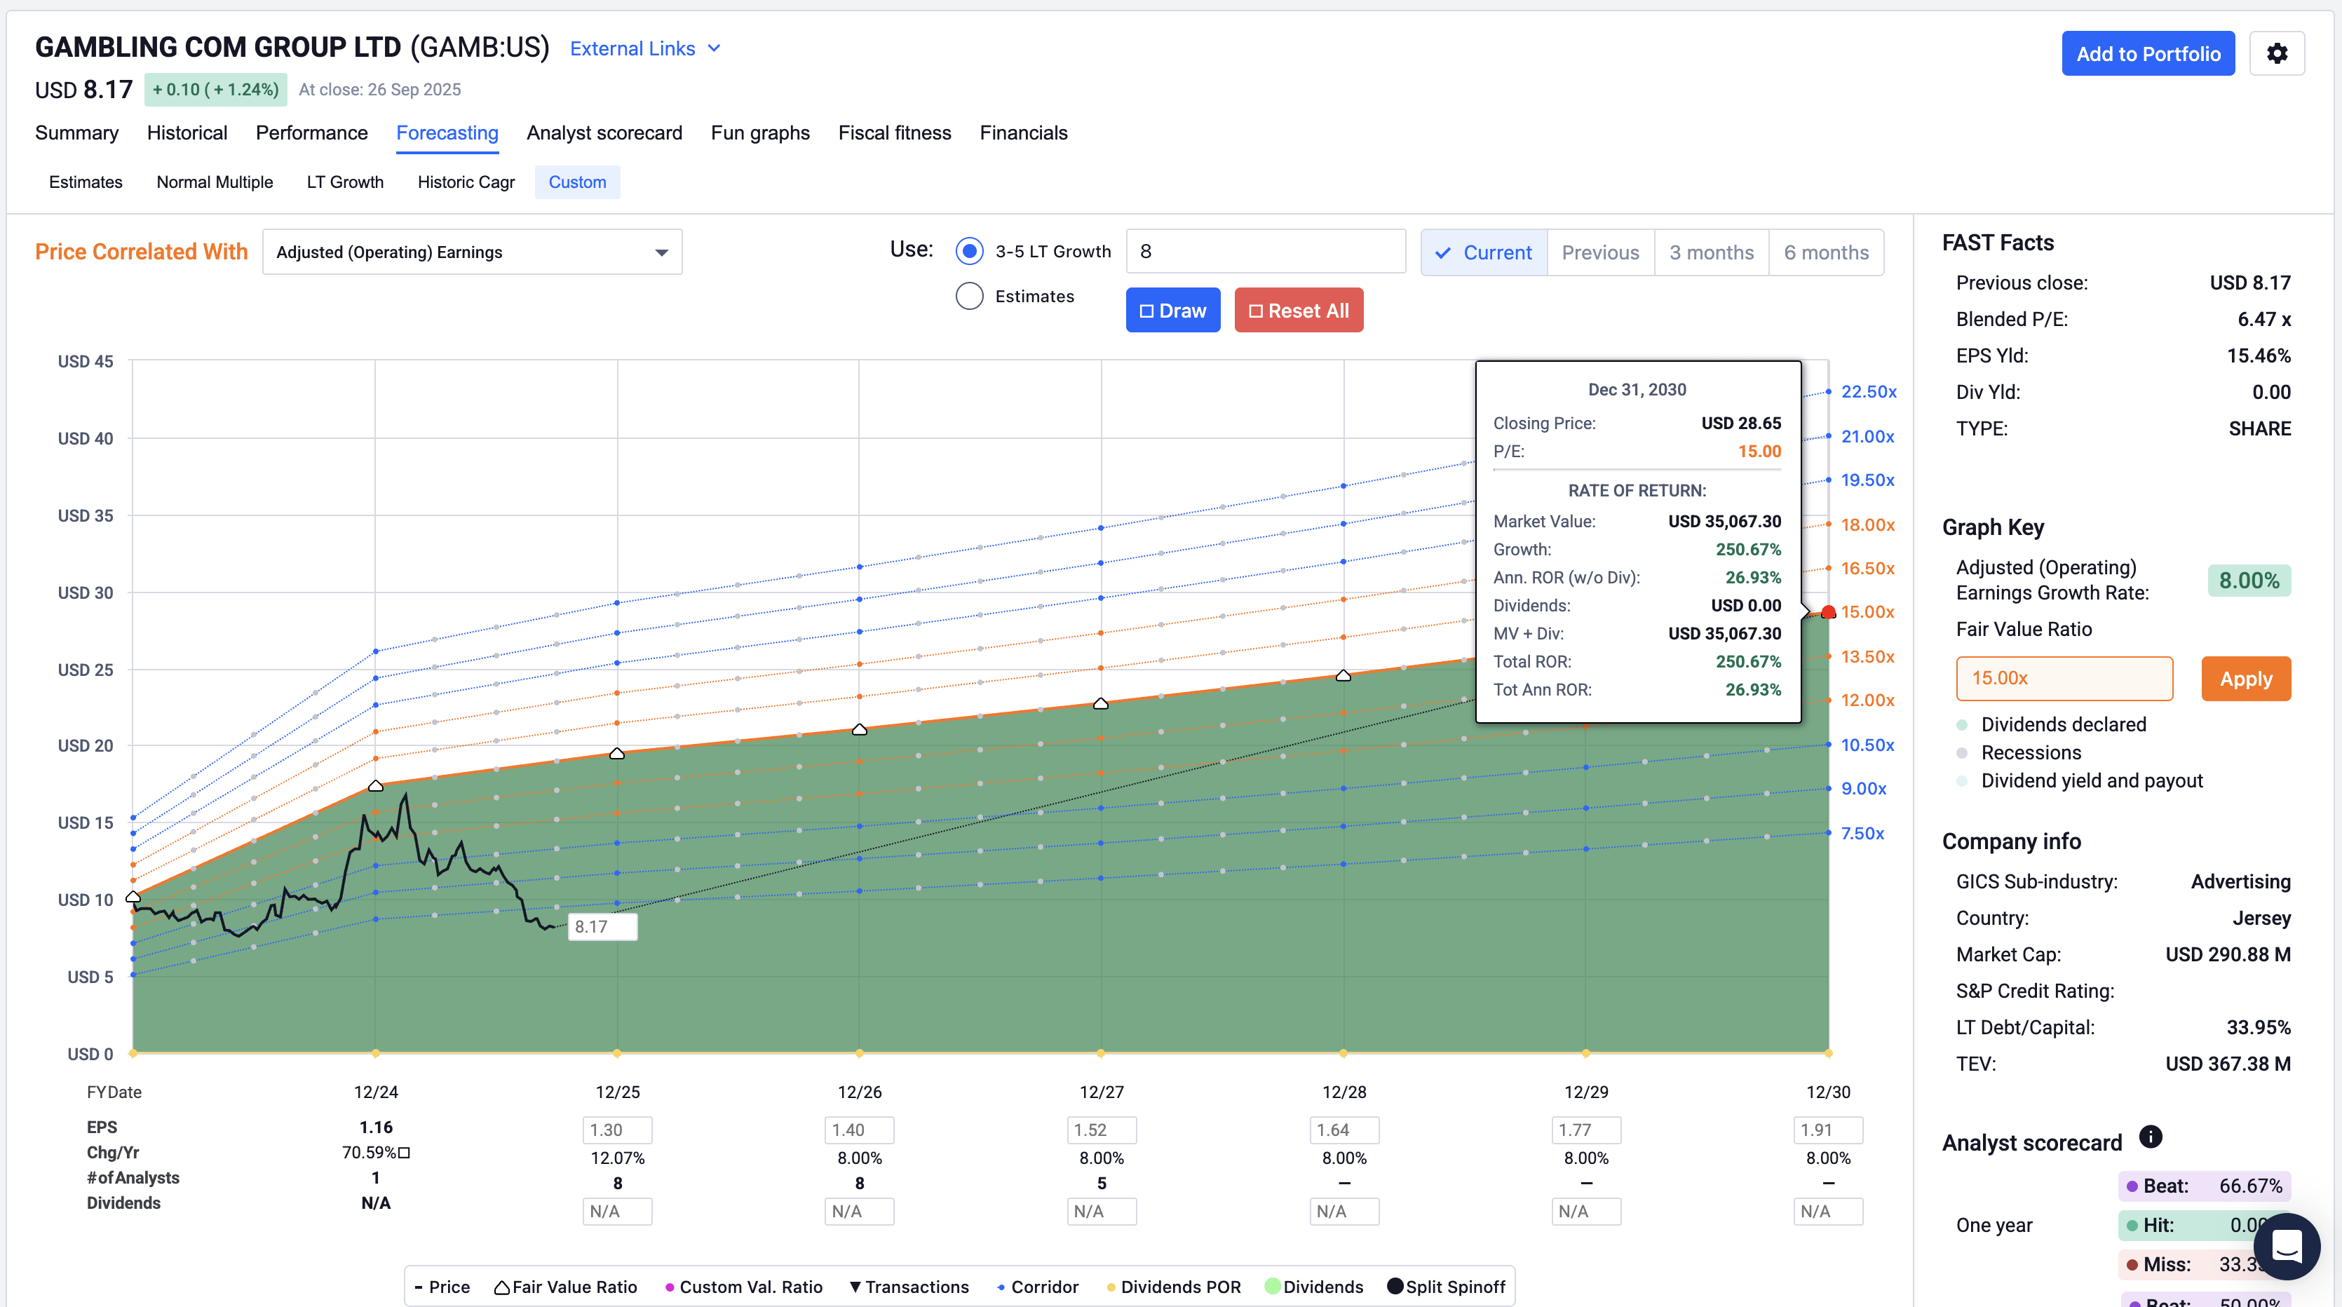Toggle Transactions in chart legend
Screen dimensions: 2342x1307
[909, 1287]
